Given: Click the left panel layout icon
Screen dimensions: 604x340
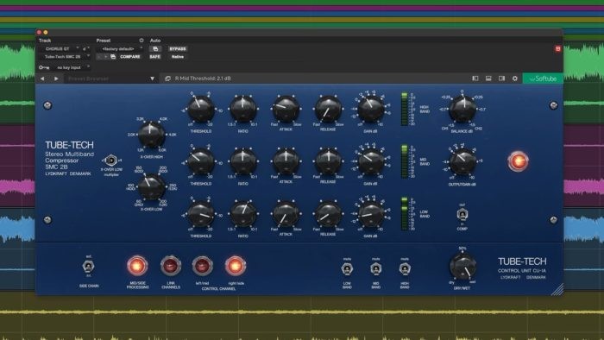Looking at the screenshot, I should coord(475,79).
